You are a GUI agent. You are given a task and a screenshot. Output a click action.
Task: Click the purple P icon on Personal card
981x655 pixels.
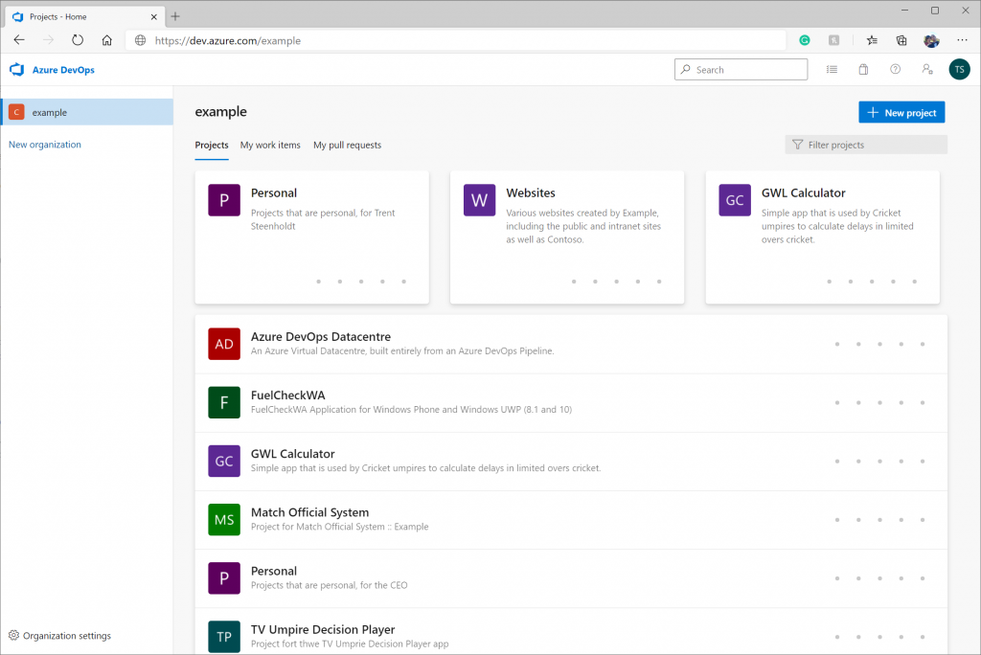tap(224, 200)
